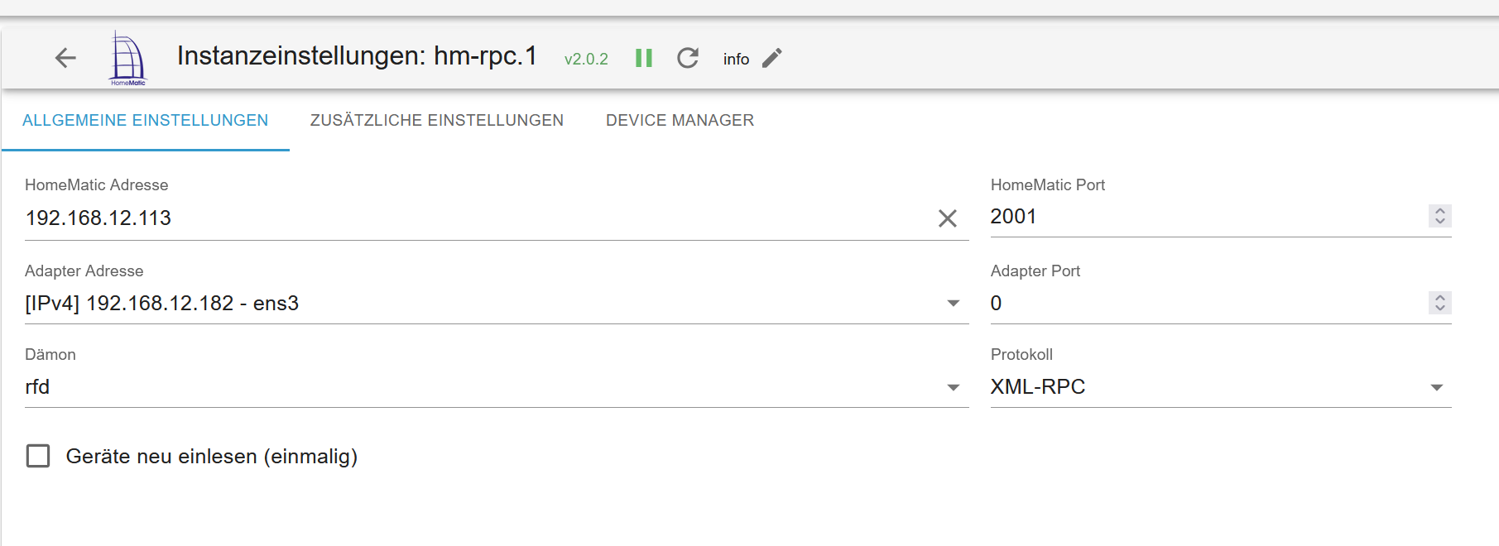1499x546 pixels.
Task: Switch to Zusätzliche Einstellungen tab
Action: (x=437, y=121)
